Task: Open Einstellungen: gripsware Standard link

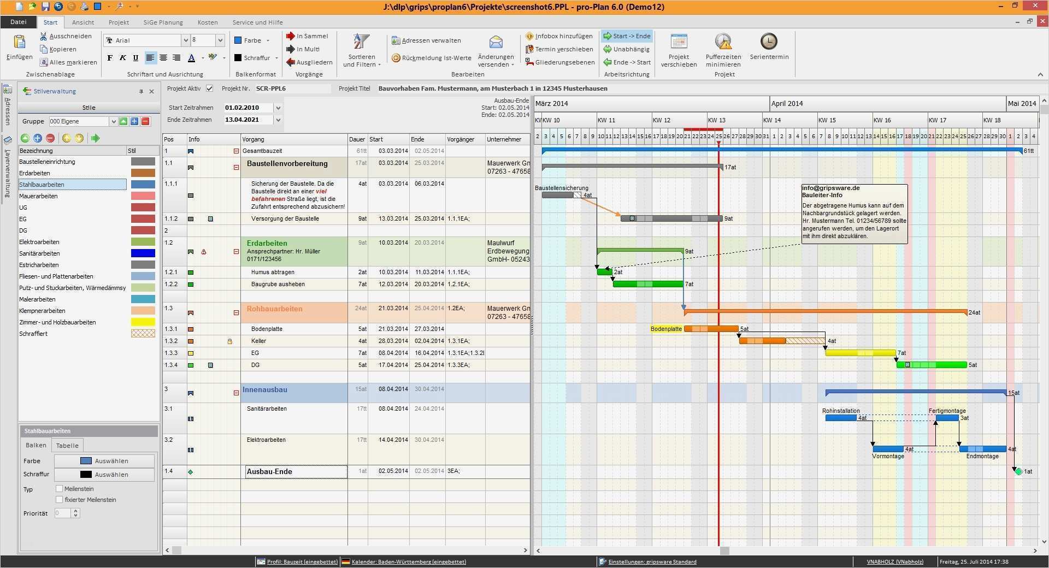Action: pos(647,561)
